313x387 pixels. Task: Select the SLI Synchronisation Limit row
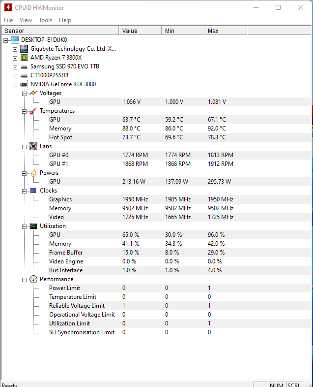point(180,332)
